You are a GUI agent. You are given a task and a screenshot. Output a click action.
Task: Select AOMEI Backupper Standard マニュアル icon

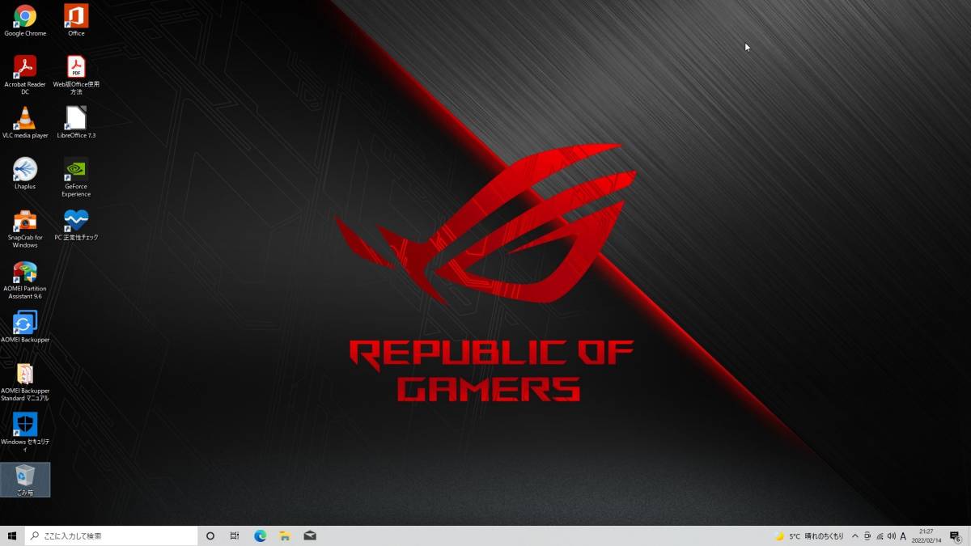25,382
